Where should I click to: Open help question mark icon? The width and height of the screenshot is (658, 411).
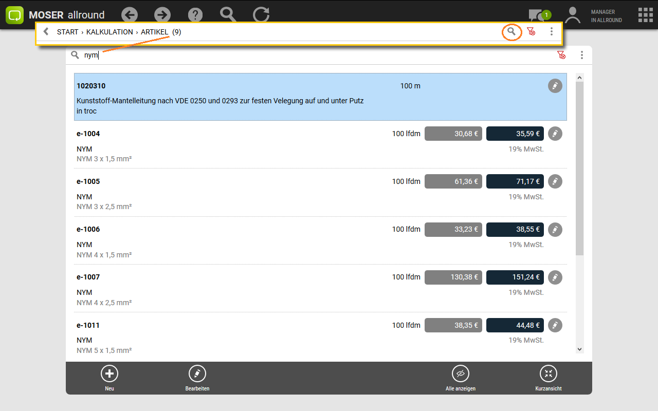(x=195, y=15)
